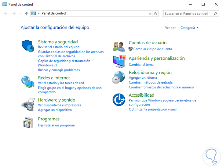The image size is (223, 168).
Task: Click the Redes e Internet heading
Action: (54, 78)
